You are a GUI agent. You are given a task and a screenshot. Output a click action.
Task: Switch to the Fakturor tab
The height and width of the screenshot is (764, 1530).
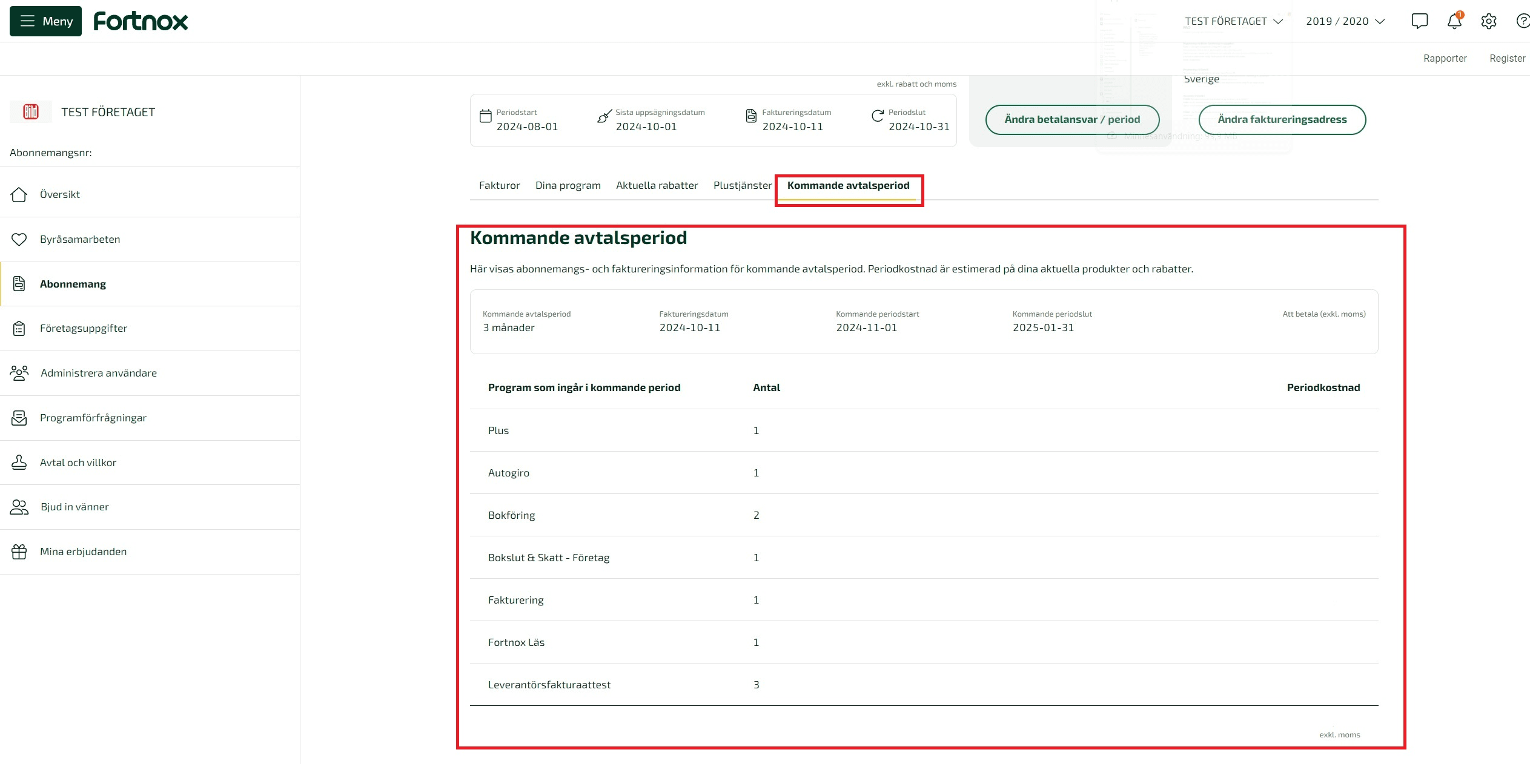point(499,185)
